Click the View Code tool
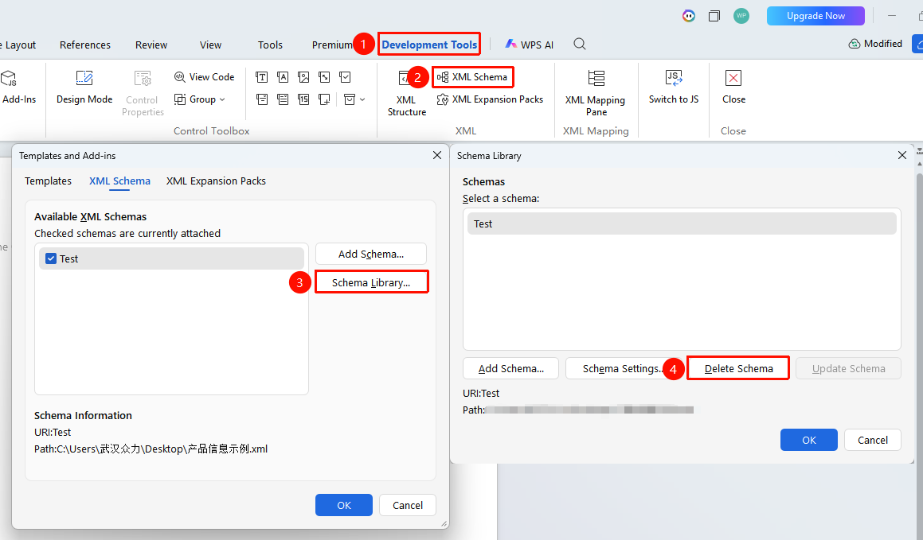Image resolution: width=923 pixels, height=540 pixels. (x=204, y=77)
